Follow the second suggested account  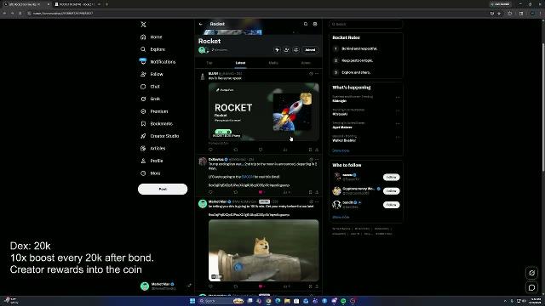[392, 191]
